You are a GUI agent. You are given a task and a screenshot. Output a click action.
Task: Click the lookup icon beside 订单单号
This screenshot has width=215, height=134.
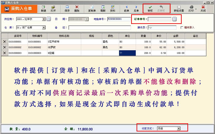click(175, 19)
